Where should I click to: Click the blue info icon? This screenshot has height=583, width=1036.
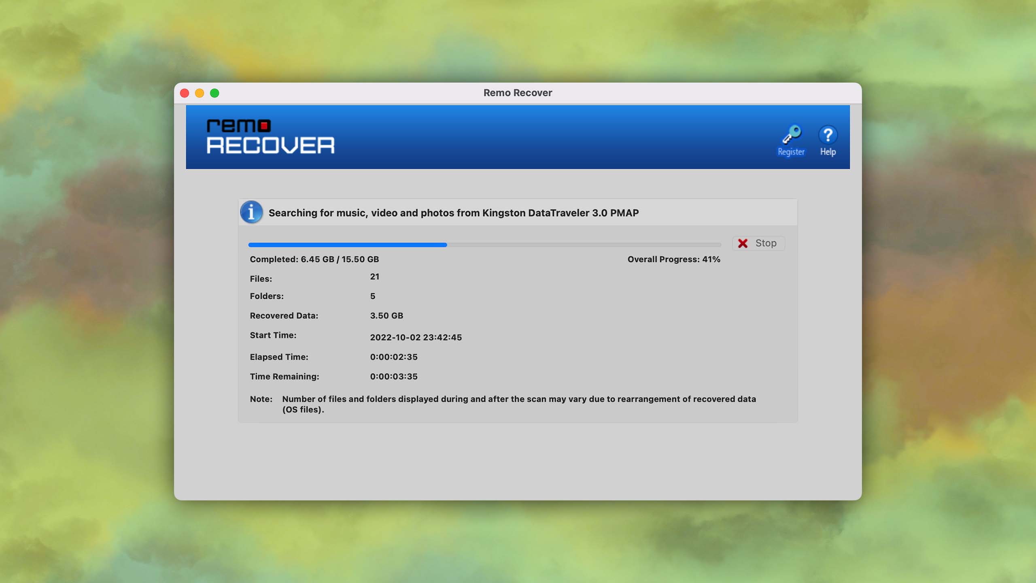[x=251, y=212]
